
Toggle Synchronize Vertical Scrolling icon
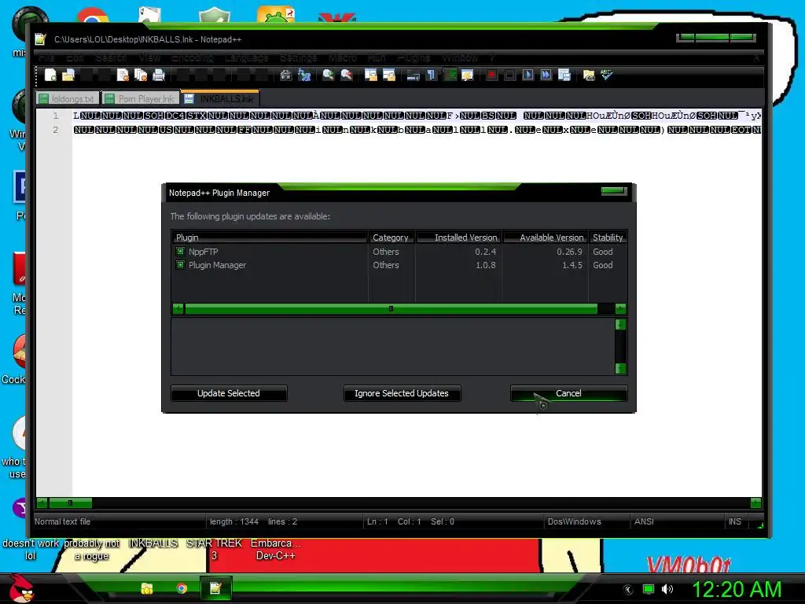click(x=371, y=75)
